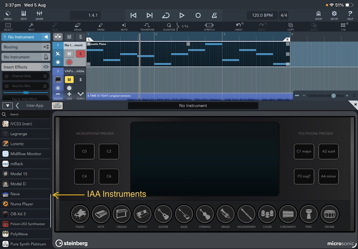The height and width of the screenshot is (249, 358).
Task: Select the SYNTH category icon
Action: pos(142,214)
